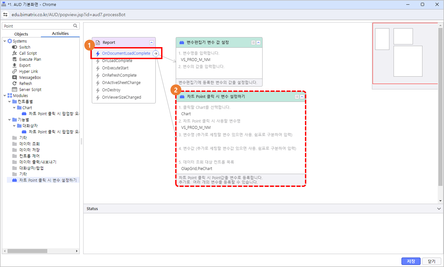Open the 대화상자/팝업 folder
The height and width of the screenshot is (267, 444).
tap(31, 168)
